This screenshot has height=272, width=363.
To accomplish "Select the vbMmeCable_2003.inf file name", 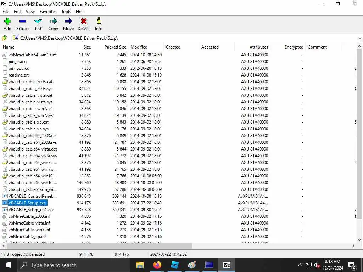I will click(x=29, y=216).
